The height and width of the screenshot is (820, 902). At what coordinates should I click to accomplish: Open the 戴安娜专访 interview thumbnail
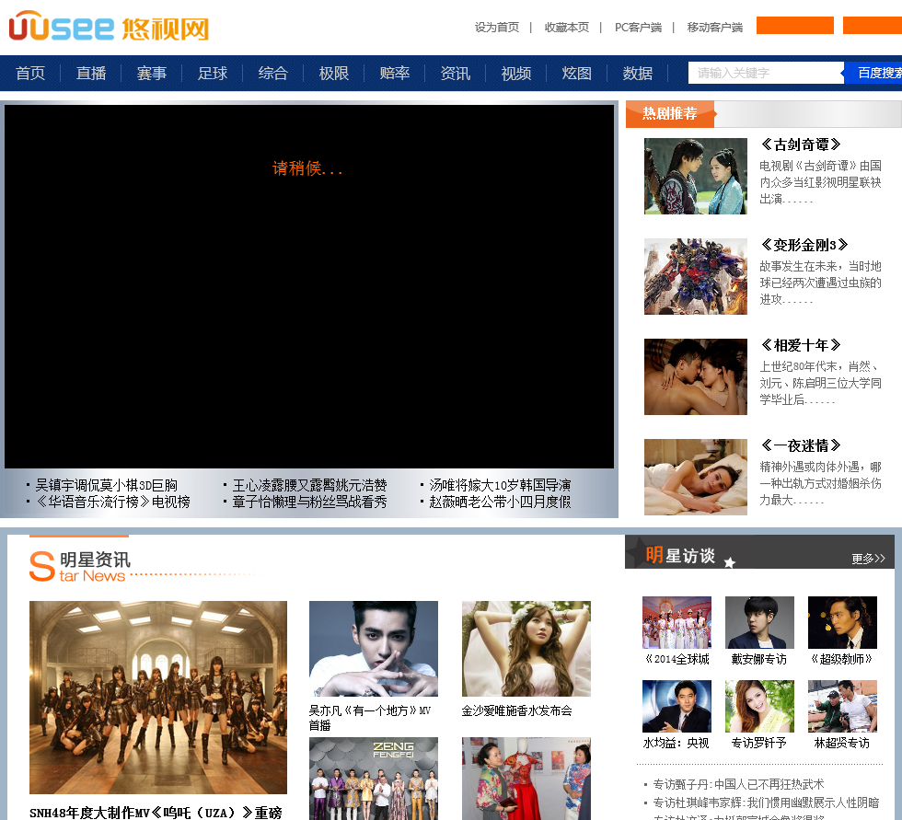pos(759,623)
